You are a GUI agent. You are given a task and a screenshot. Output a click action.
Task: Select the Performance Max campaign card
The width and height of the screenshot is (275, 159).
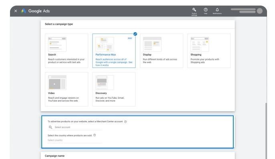(114, 51)
